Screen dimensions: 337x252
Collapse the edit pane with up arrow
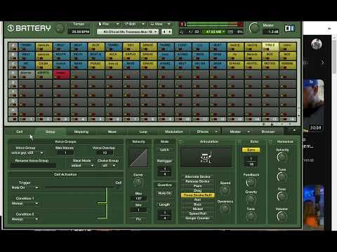pos(294,130)
